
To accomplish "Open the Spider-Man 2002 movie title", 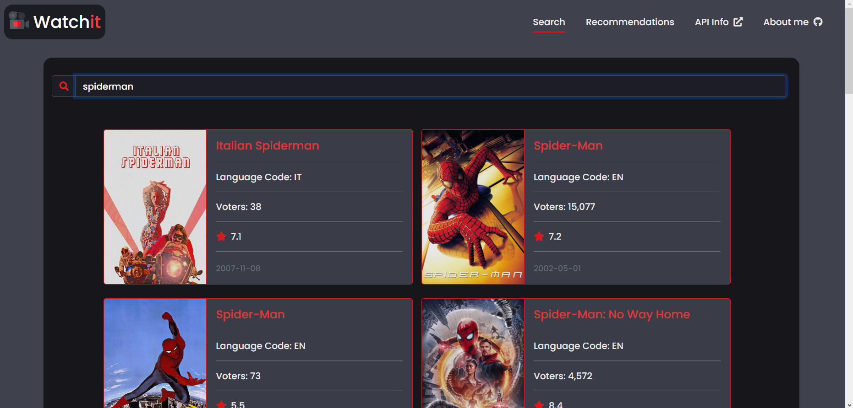I will (x=568, y=145).
